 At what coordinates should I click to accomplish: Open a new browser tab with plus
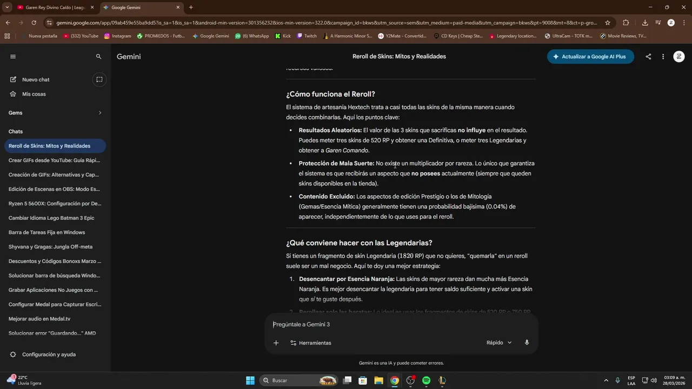pos(191,8)
